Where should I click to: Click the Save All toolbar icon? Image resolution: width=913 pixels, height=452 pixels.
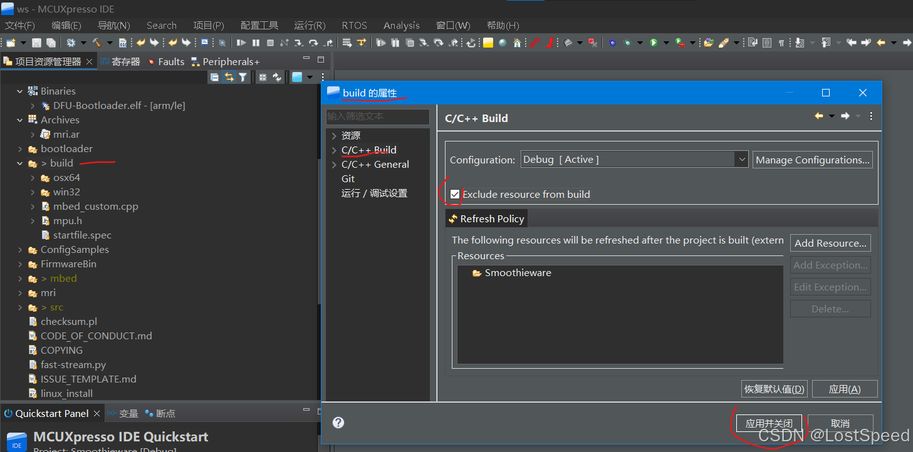pyautogui.click(x=51, y=43)
